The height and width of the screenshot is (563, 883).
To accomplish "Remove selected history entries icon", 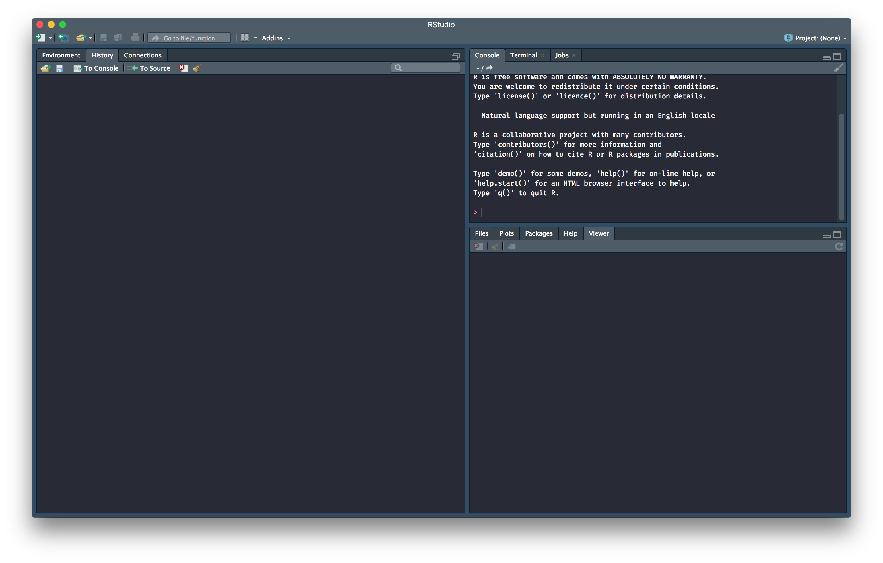I will coord(183,68).
